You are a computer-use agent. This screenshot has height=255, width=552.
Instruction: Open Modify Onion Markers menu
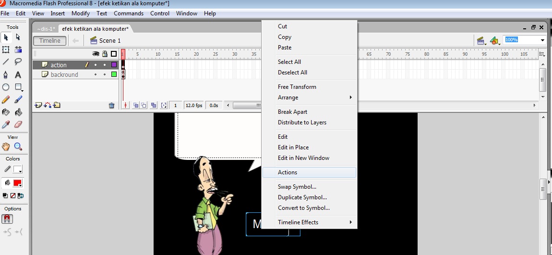click(x=164, y=105)
